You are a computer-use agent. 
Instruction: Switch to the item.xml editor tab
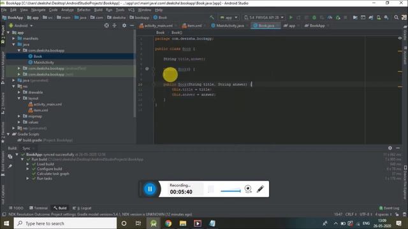(194, 25)
